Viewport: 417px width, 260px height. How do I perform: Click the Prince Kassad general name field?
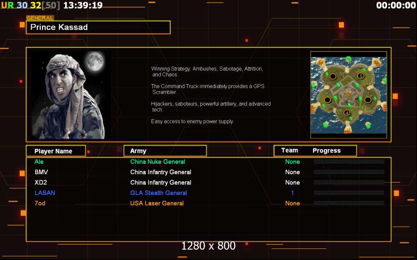pyautogui.click(x=98, y=27)
